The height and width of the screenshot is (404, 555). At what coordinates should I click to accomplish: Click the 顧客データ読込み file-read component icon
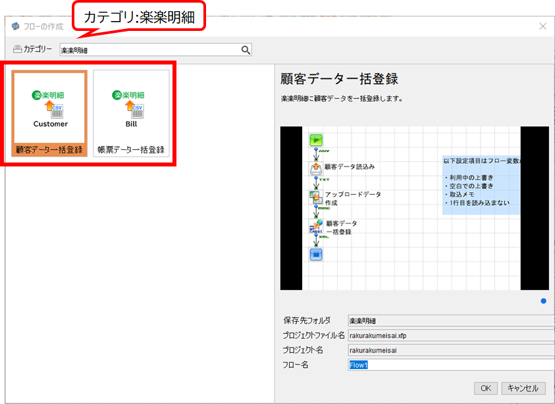coord(316,168)
